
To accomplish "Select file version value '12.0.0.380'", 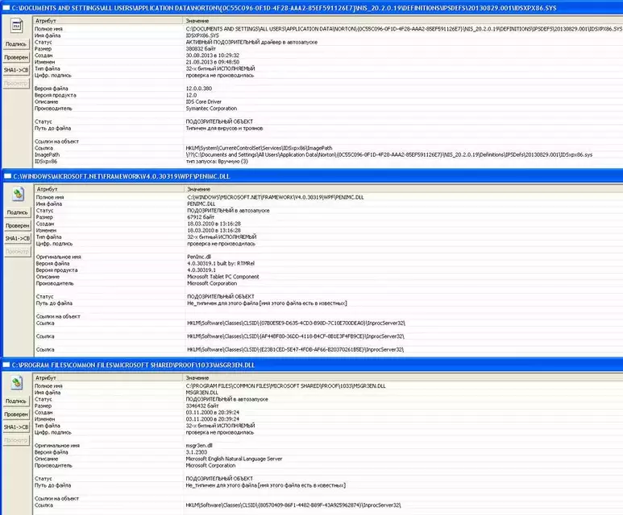I will tap(198, 89).
